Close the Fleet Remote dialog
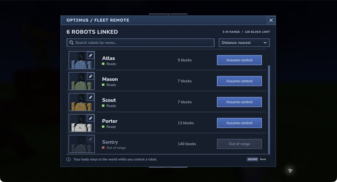Screen dimensions: 337x182 pyautogui.click(x=271, y=20)
